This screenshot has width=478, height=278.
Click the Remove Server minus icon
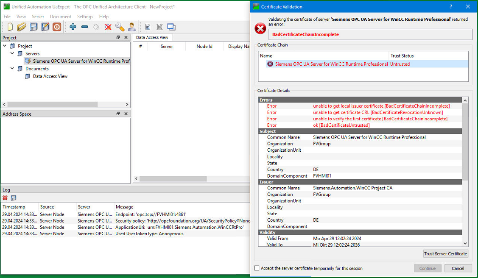click(x=84, y=27)
